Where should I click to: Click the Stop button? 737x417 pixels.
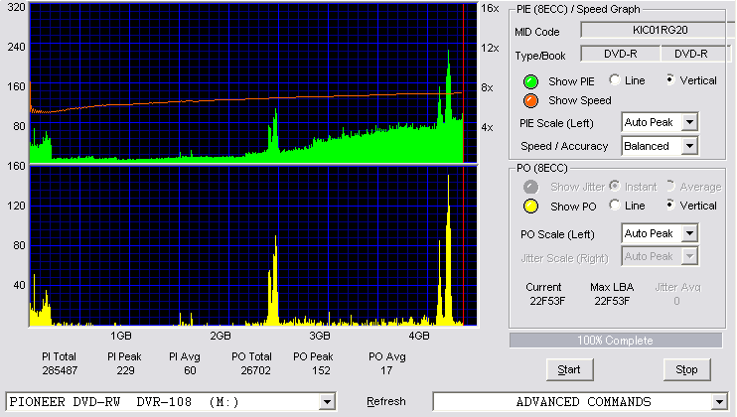[x=686, y=369]
